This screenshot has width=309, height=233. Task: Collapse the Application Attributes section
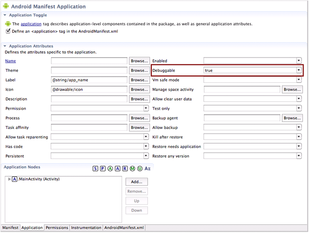(x=5, y=46)
